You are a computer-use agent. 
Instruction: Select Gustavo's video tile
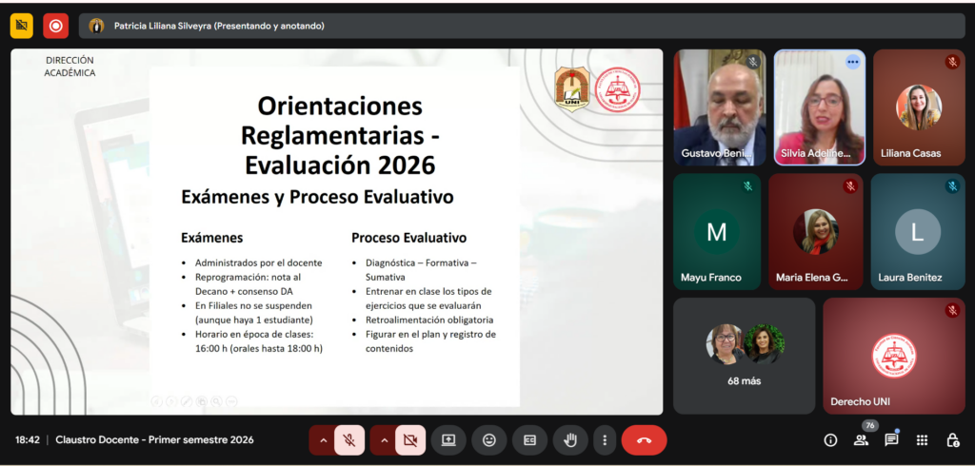pyautogui.click(x=719, y=107)
